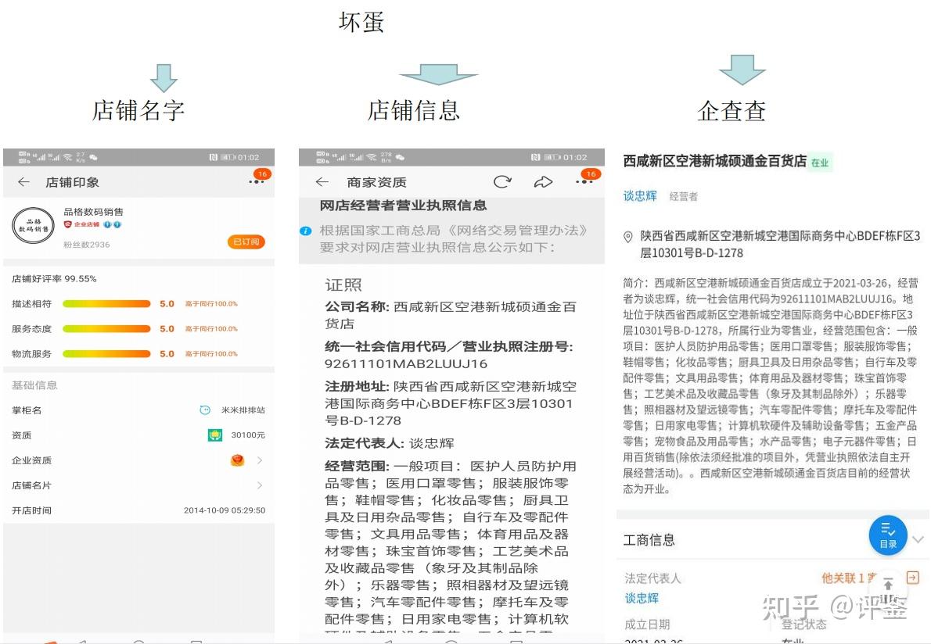Open 他关联 1 家 related companies link
The height and width of the screenshot is (644, 931).
coord(849,578)
